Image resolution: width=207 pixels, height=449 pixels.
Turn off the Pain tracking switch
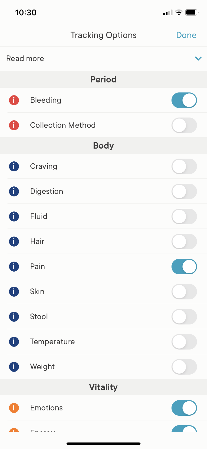pos(184,267)
